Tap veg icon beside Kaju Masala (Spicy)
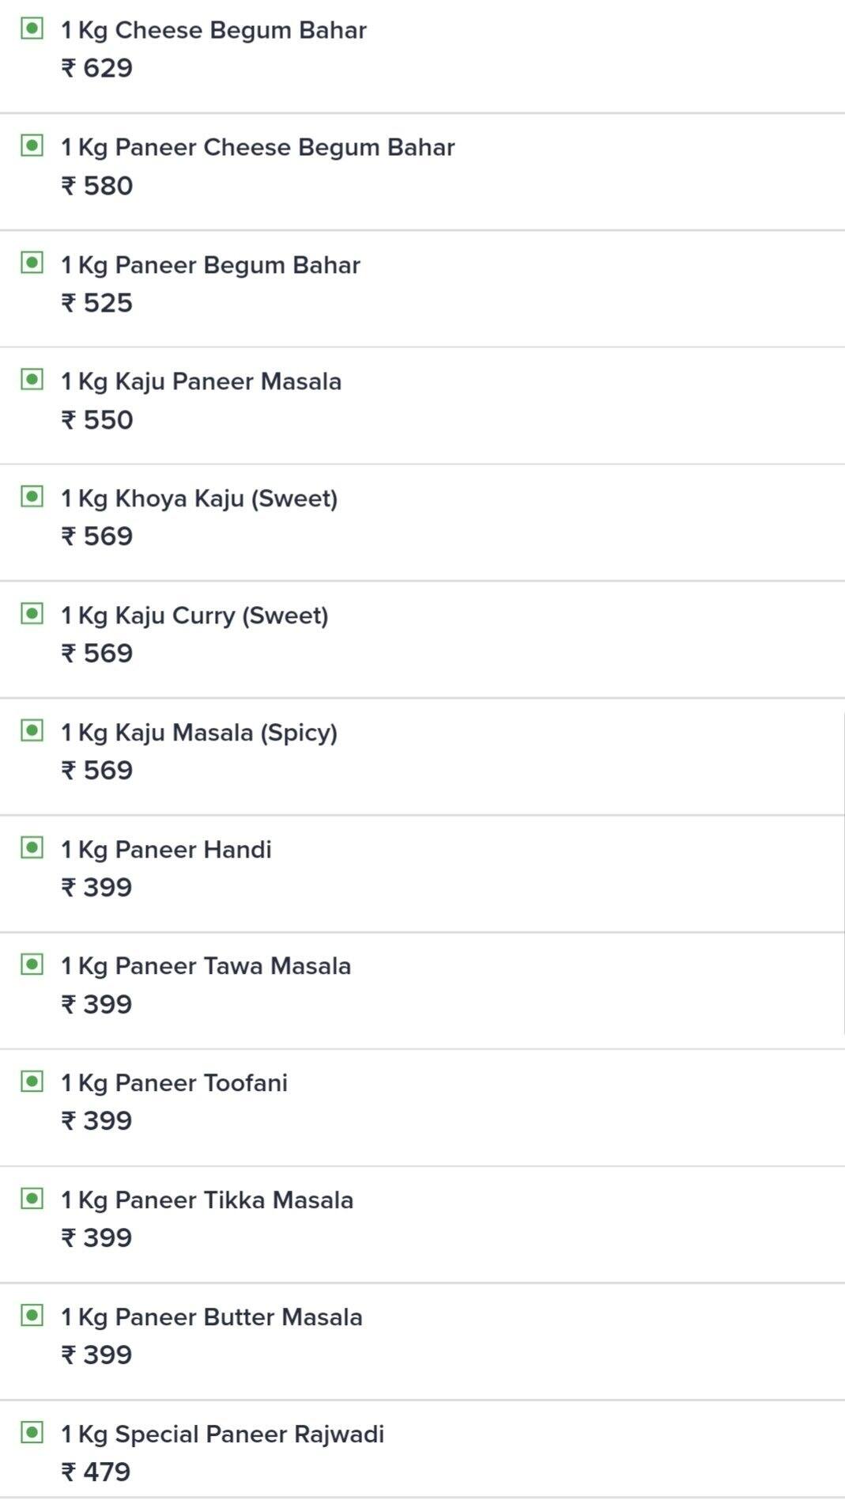845x1504 pixels. point(32,730)
